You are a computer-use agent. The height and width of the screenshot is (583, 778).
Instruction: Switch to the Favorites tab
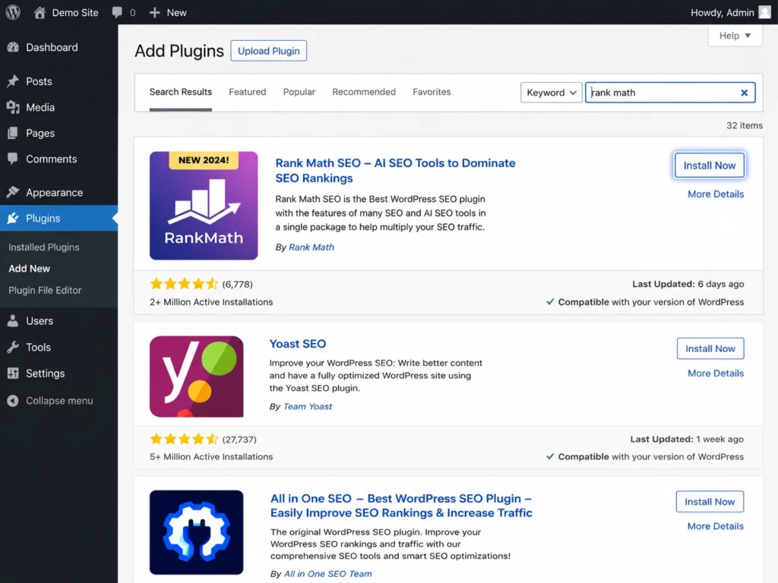[432, 92]
